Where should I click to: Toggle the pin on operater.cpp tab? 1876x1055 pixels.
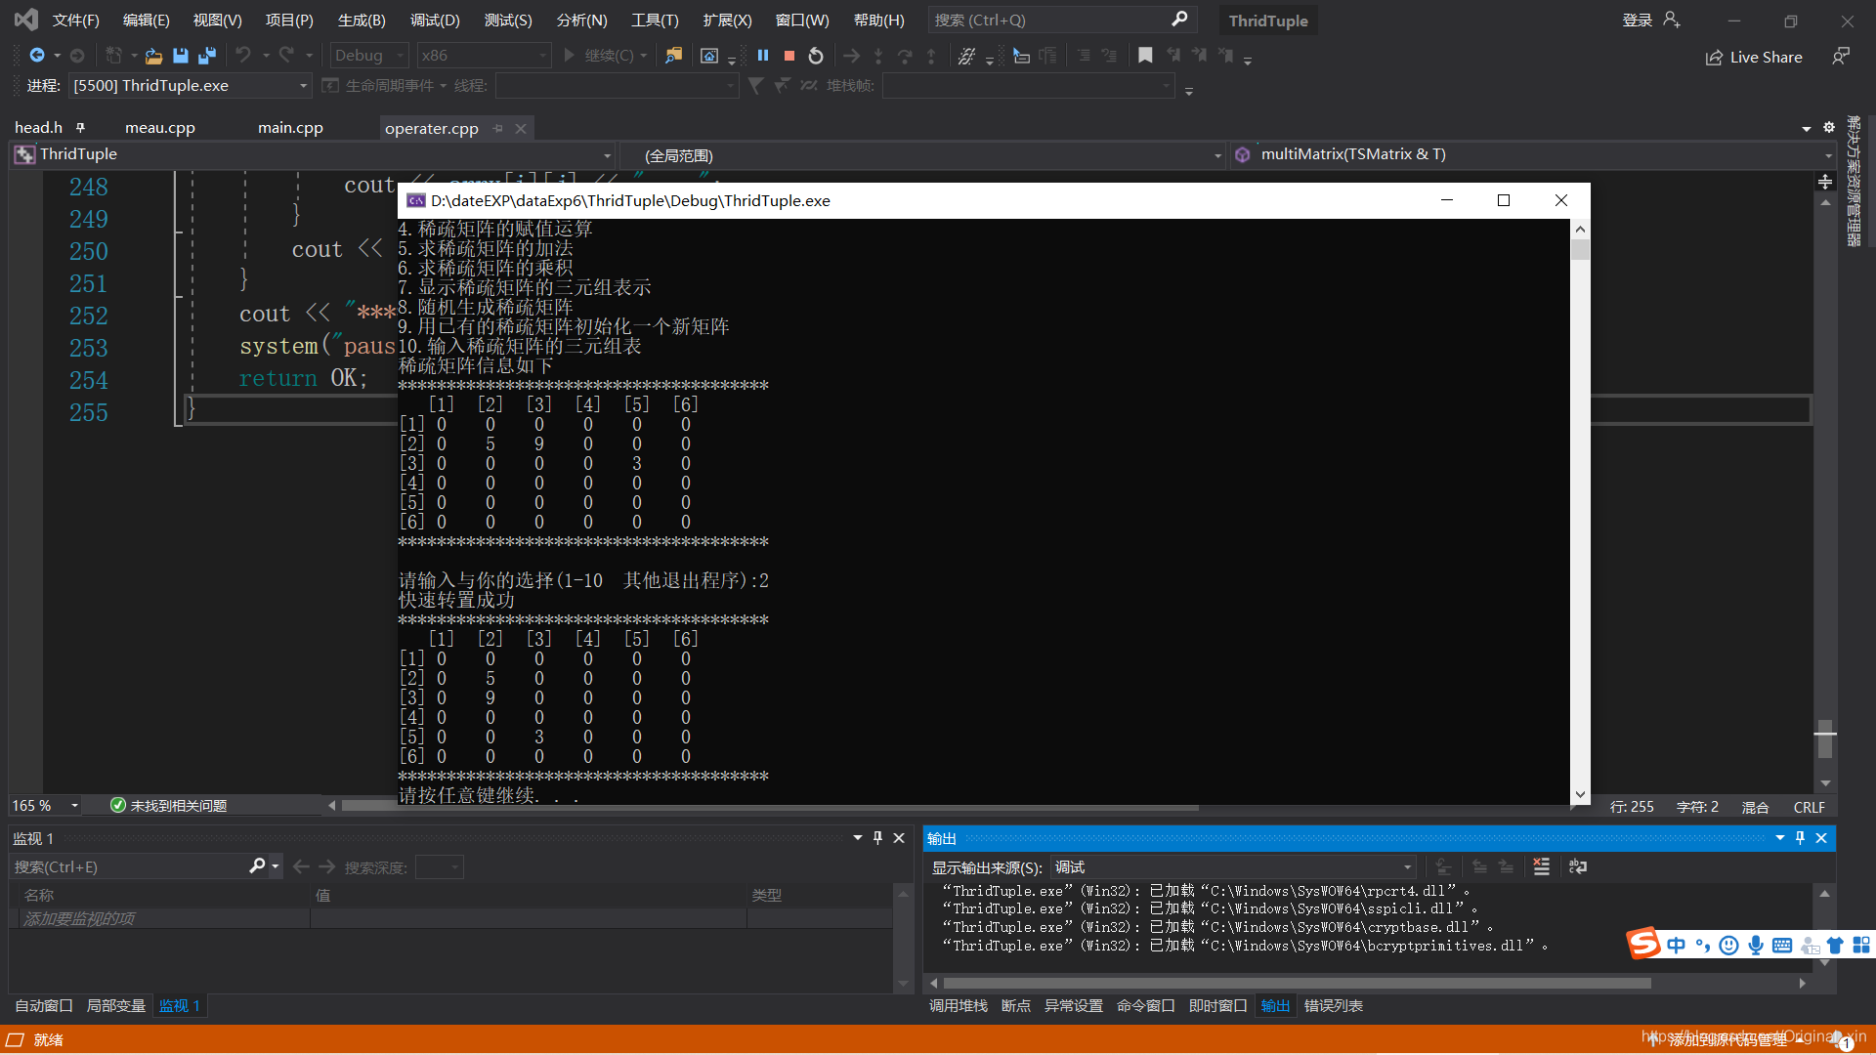click(498, 128)
